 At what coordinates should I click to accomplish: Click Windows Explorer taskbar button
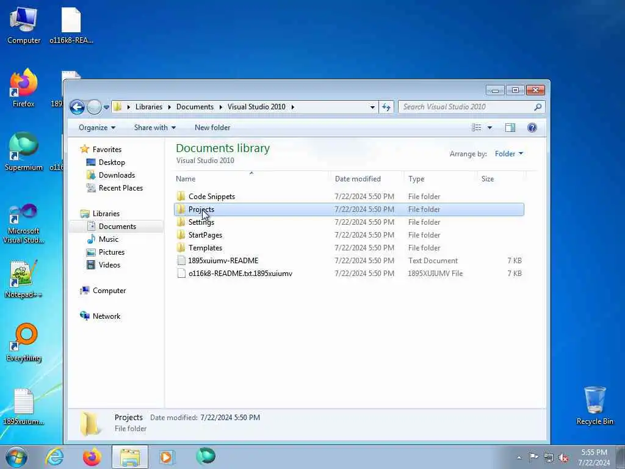click(130, 457)
